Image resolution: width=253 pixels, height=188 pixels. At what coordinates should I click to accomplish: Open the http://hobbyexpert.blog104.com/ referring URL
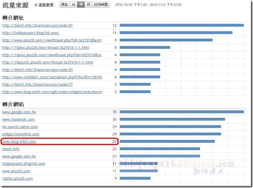tap(31, 33)
